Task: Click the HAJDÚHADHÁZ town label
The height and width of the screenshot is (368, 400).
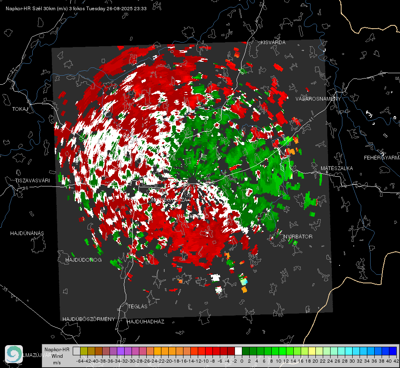Action: (145, 322)
